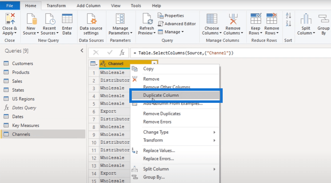
Task: Select the Dates query
Action: point(43,117)
